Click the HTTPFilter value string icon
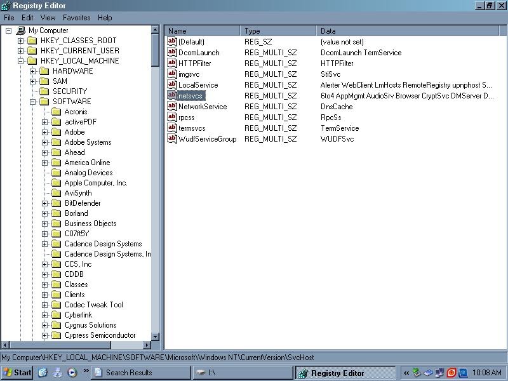The width and height of the screenshot is (508, 381). point(172,63)
